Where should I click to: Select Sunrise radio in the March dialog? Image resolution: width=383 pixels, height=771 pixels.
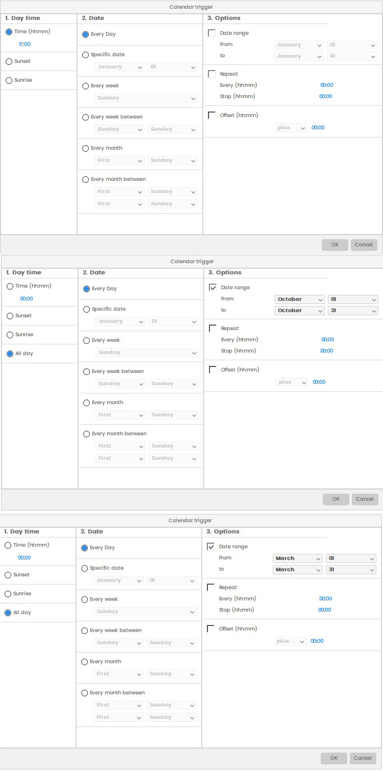tap(8, 594)
